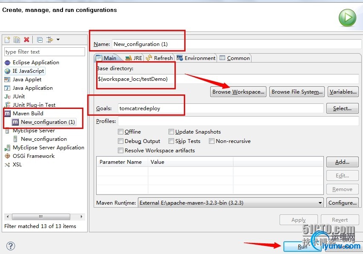The width and height of the screenshot is (363, 254).
Task: Click the OSGi Framework icon
Action: 7,156
